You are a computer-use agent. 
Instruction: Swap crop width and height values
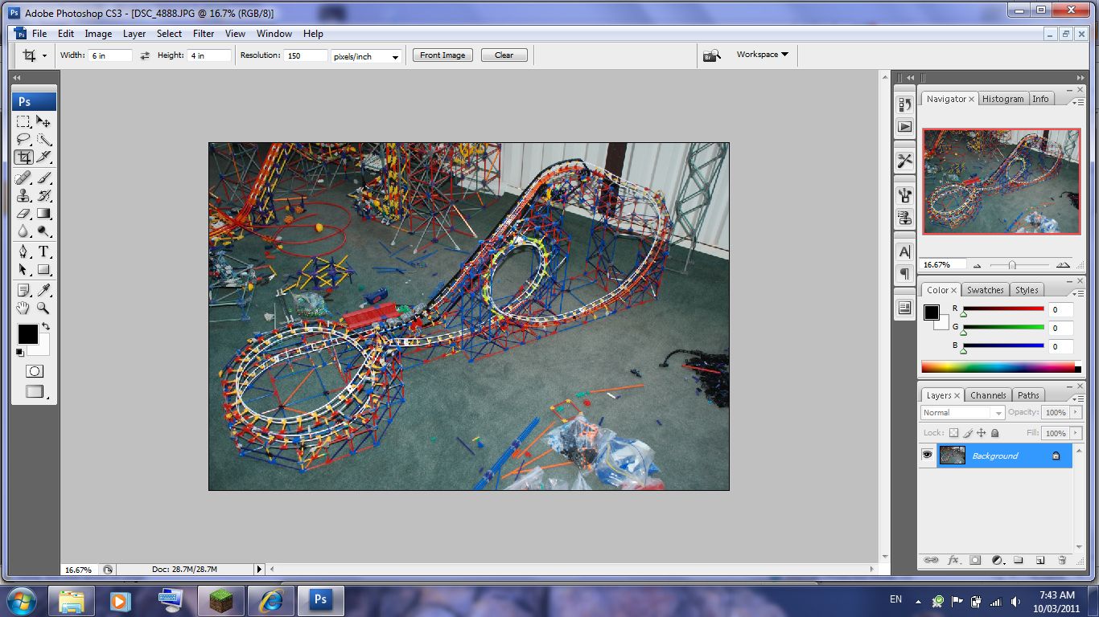tap(145, 55)
